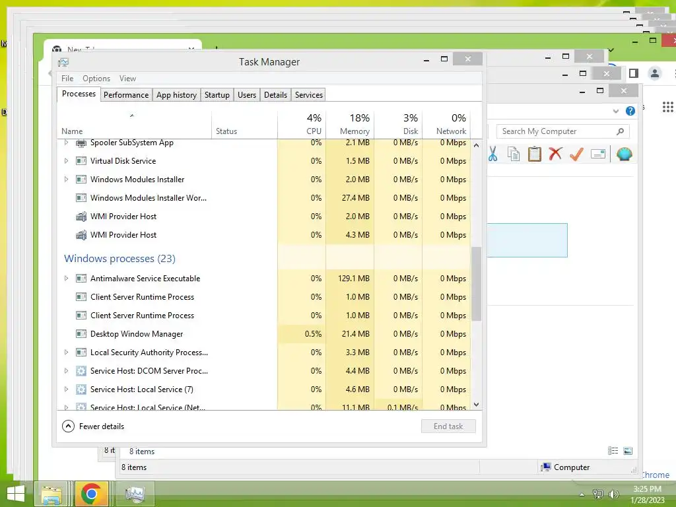
Task: Expand the Virtual Disk Service row
Action: click(x=66, y=161)
